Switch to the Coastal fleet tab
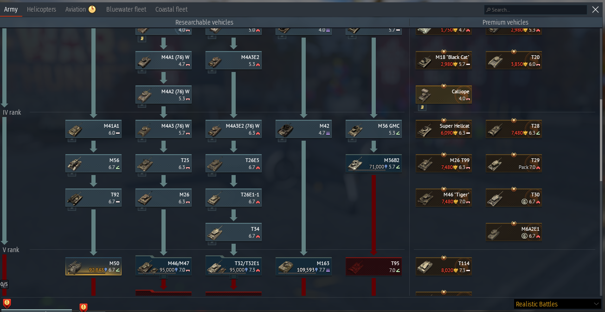Screen dimensions: 605x312 coord(172,9)
